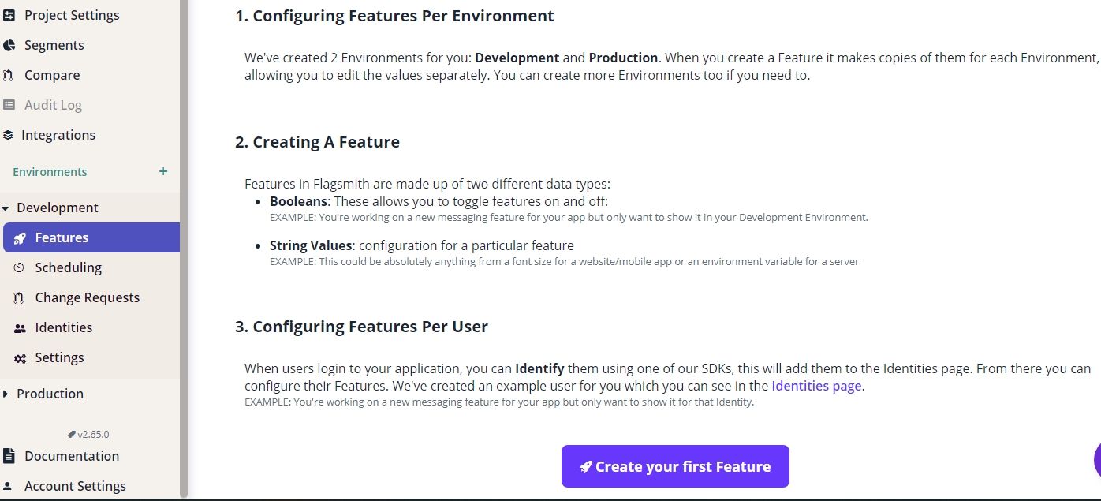Select the Project Settings icon
1101x501 pixels.
(11, 14)
